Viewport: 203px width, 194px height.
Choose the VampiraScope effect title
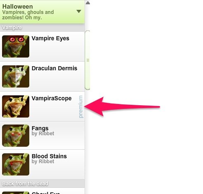click(52, 98)
